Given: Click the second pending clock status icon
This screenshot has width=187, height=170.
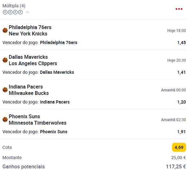Looking at the screenshot, I should pyautogui.click(x=10, y=12).
